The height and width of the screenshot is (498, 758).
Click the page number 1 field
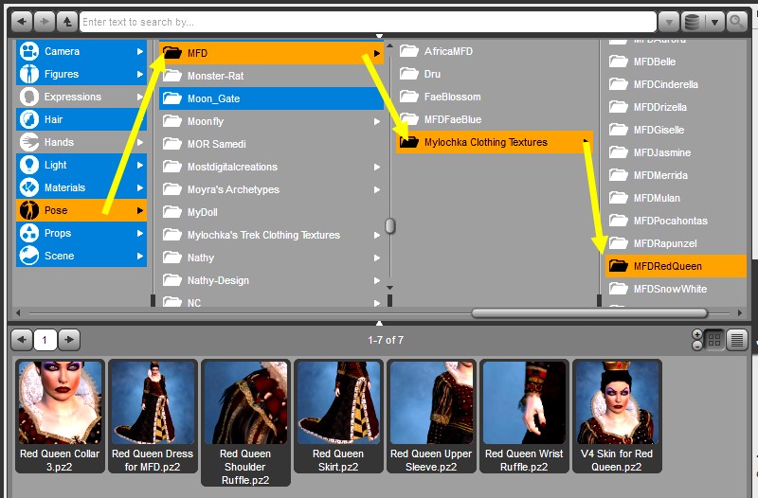point(45,340)
